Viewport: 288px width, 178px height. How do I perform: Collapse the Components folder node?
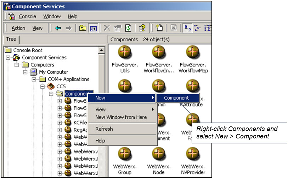pyautogui.click(x=51, y=94)
